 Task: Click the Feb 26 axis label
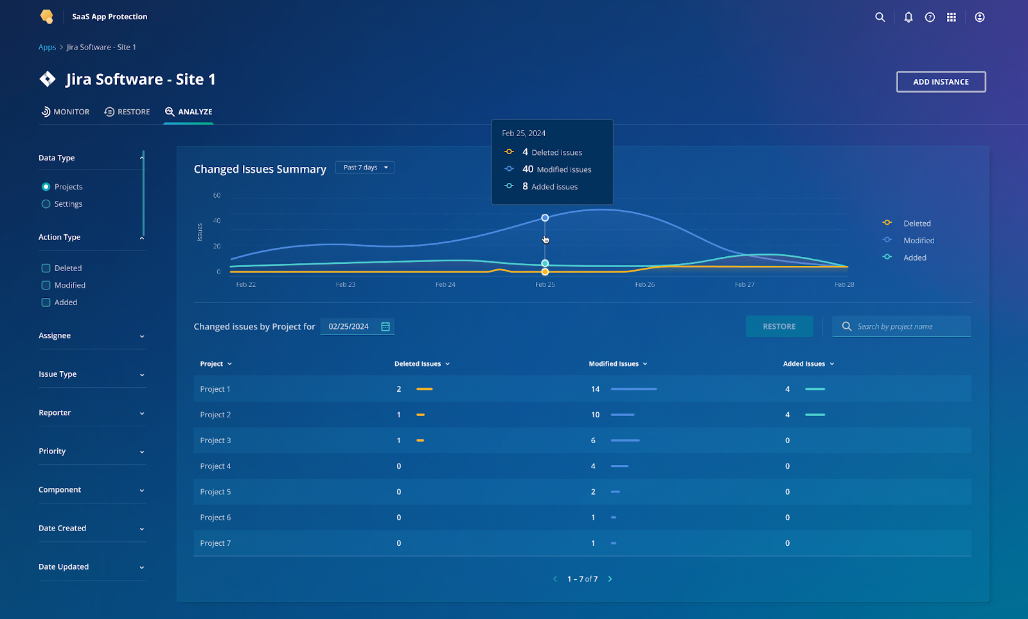point(645,284)
